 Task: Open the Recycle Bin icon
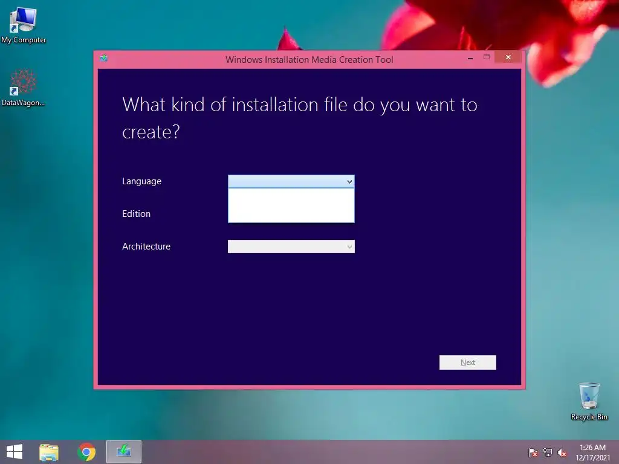pyautogui.click(x=589, y=401)
